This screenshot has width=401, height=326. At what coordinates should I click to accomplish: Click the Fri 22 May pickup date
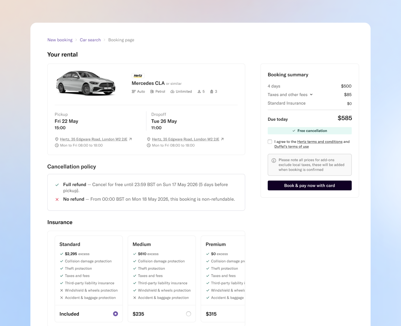[66, 121]
